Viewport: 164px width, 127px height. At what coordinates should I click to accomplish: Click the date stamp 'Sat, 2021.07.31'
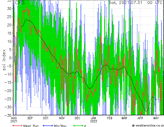pyautogui.click(x=125, y=3)
